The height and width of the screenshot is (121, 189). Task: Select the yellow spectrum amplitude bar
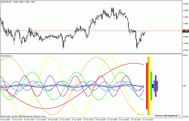150,86
